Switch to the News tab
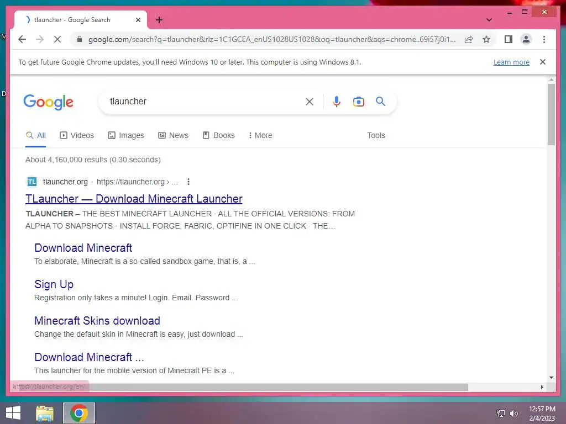Screen dimensions: 566x424 [173, 136]
